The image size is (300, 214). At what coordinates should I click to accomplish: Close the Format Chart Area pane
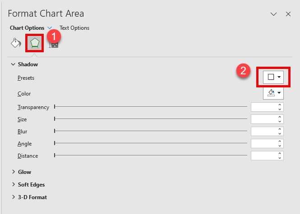(288, 14)
